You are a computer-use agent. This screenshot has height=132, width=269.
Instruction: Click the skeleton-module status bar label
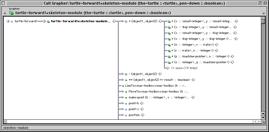[x=16, y=128]
